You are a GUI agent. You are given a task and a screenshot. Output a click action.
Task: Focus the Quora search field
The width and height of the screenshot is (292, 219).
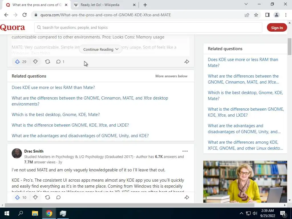point(148,28)
